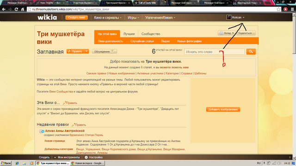
Task: Click into the Искать это слово search field
Action: point(214,52)
